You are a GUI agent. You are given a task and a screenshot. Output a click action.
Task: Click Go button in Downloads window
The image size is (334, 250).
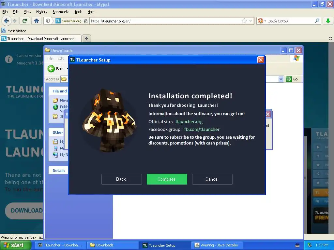coord(292,79)
